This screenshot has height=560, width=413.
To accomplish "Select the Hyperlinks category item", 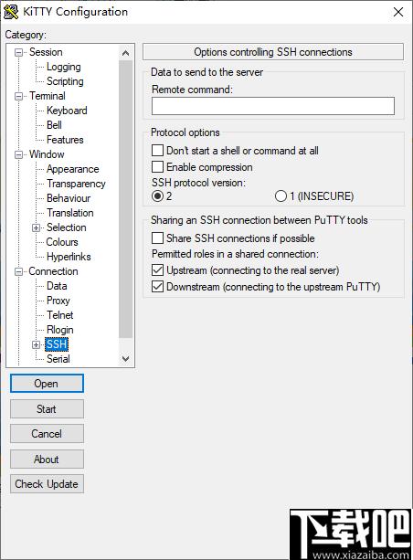I will coord(69,257).
